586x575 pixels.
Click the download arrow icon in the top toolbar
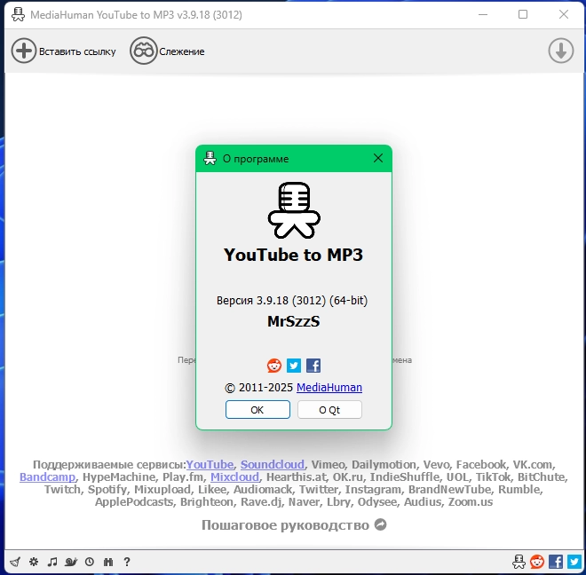560,51
